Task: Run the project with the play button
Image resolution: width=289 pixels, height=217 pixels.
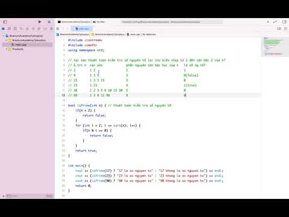Action: [x=40, y=22]
